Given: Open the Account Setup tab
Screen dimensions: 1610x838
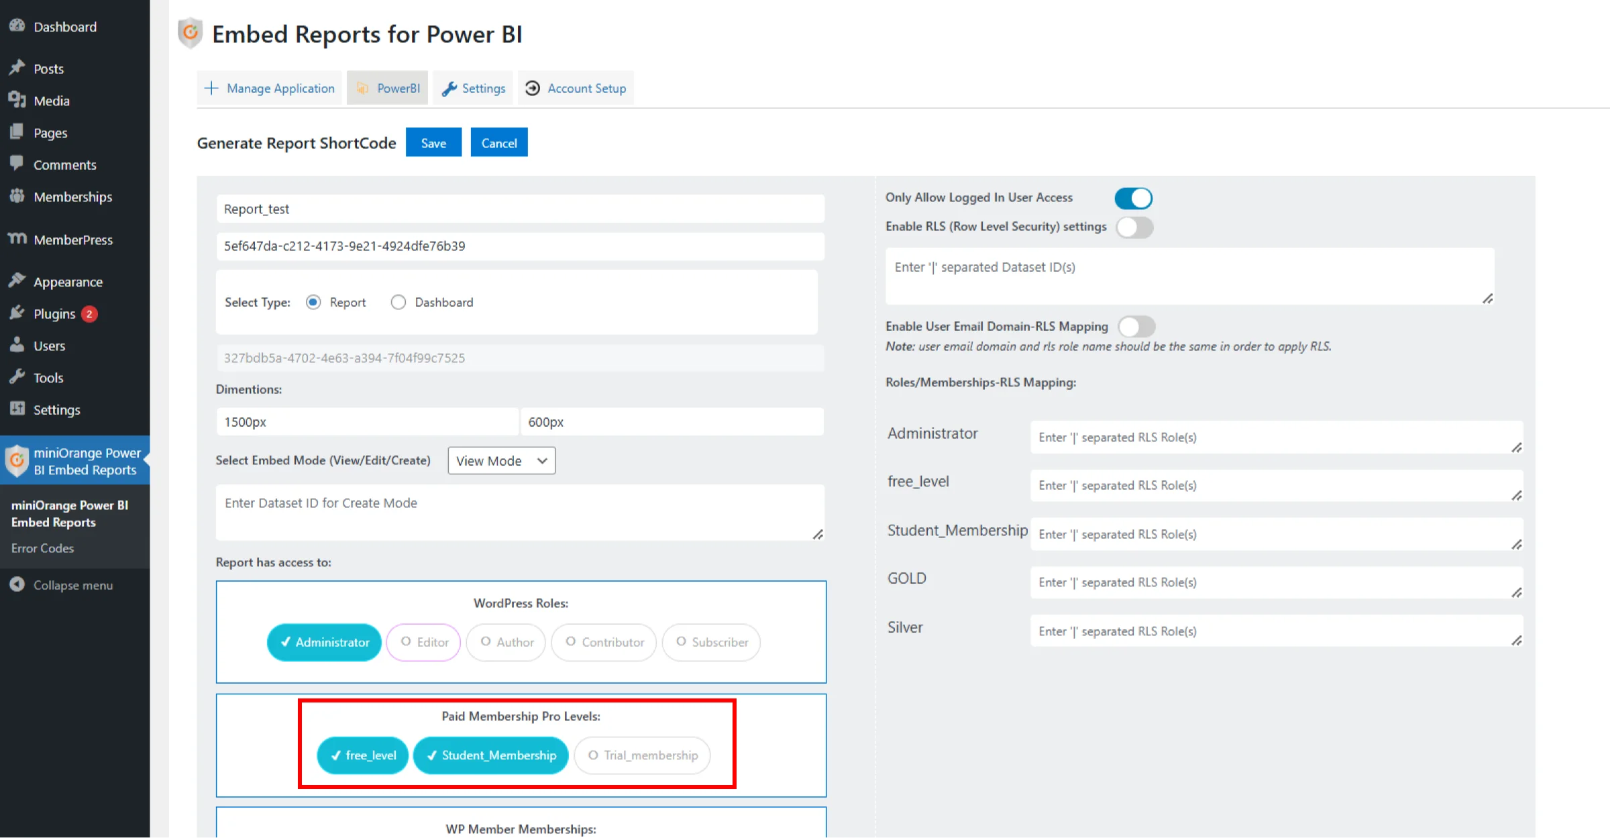Looking at the screenshot, I should point(576,88).
